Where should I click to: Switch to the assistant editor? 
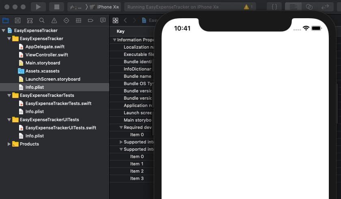309,7
